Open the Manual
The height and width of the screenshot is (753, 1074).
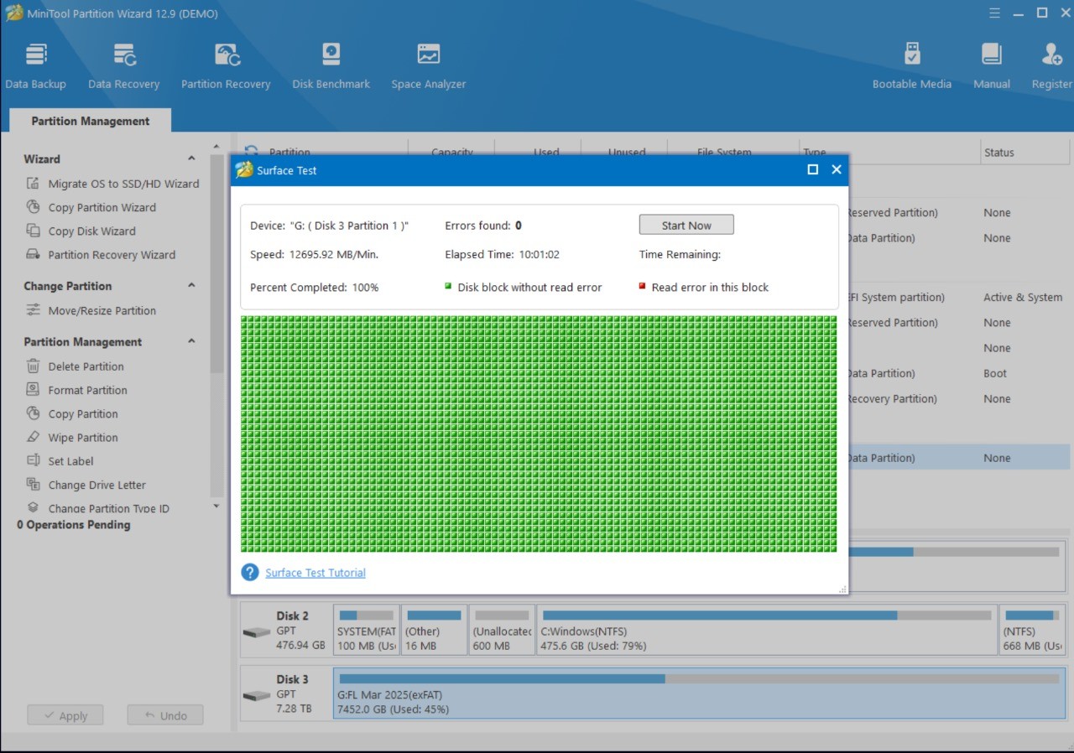991,65
